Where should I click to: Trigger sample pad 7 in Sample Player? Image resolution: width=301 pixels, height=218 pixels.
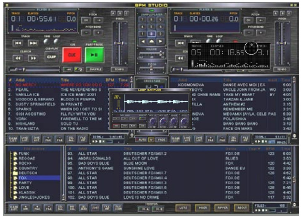143,20
